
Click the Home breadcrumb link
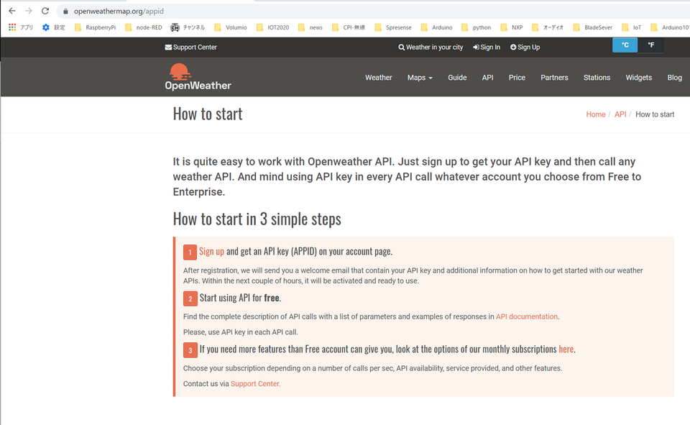[595, 114]
